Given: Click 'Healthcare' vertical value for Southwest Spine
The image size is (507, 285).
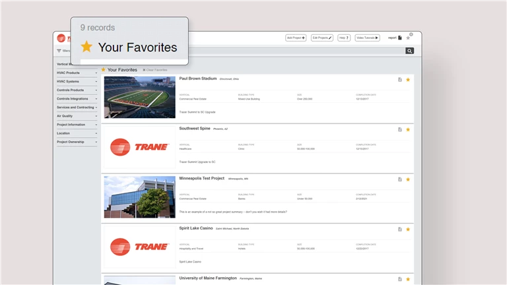Looking at the screenshot, I should coord(186,149).
